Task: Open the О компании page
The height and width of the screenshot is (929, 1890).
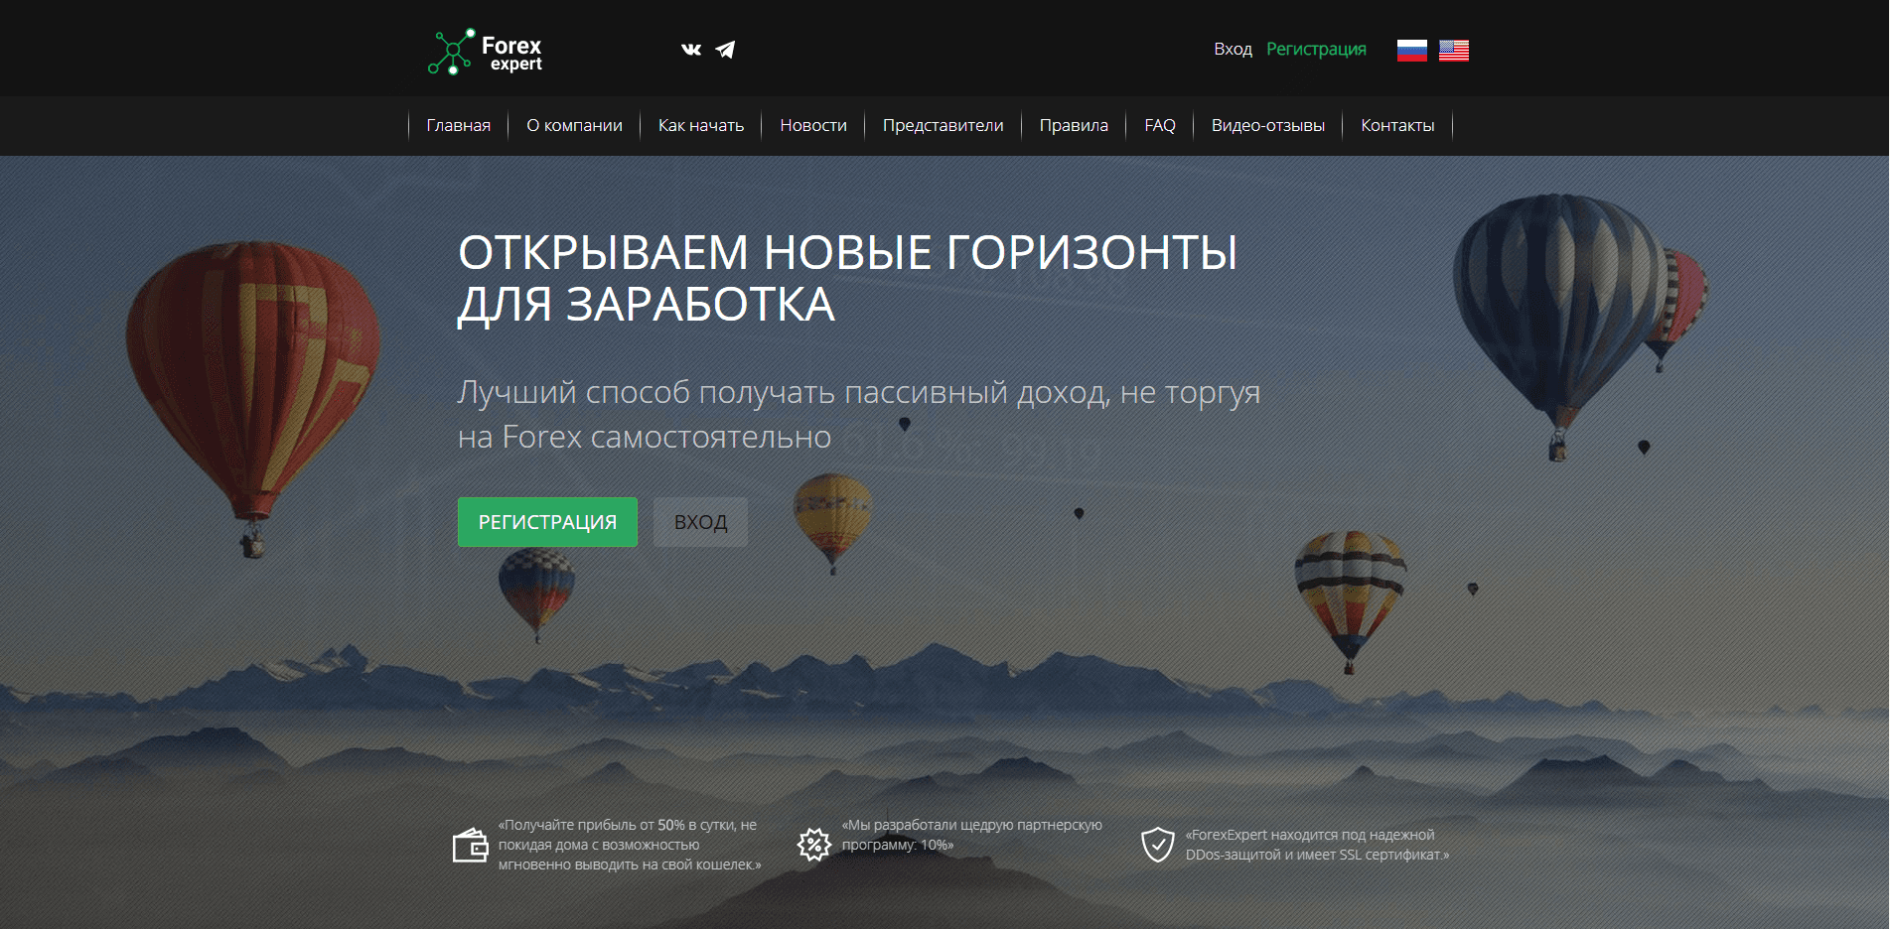Action: [x=573, y=125]
